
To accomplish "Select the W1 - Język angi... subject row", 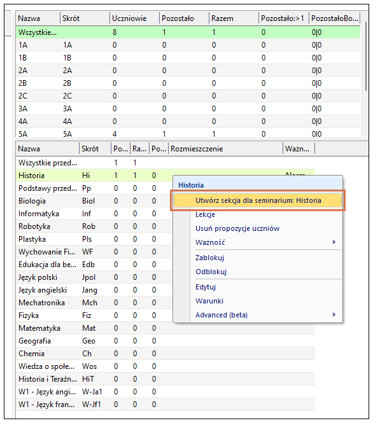I will point(165,392).
